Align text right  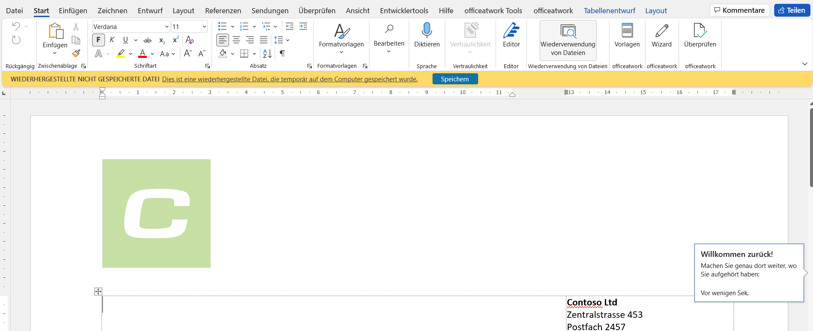click(250, 40)
